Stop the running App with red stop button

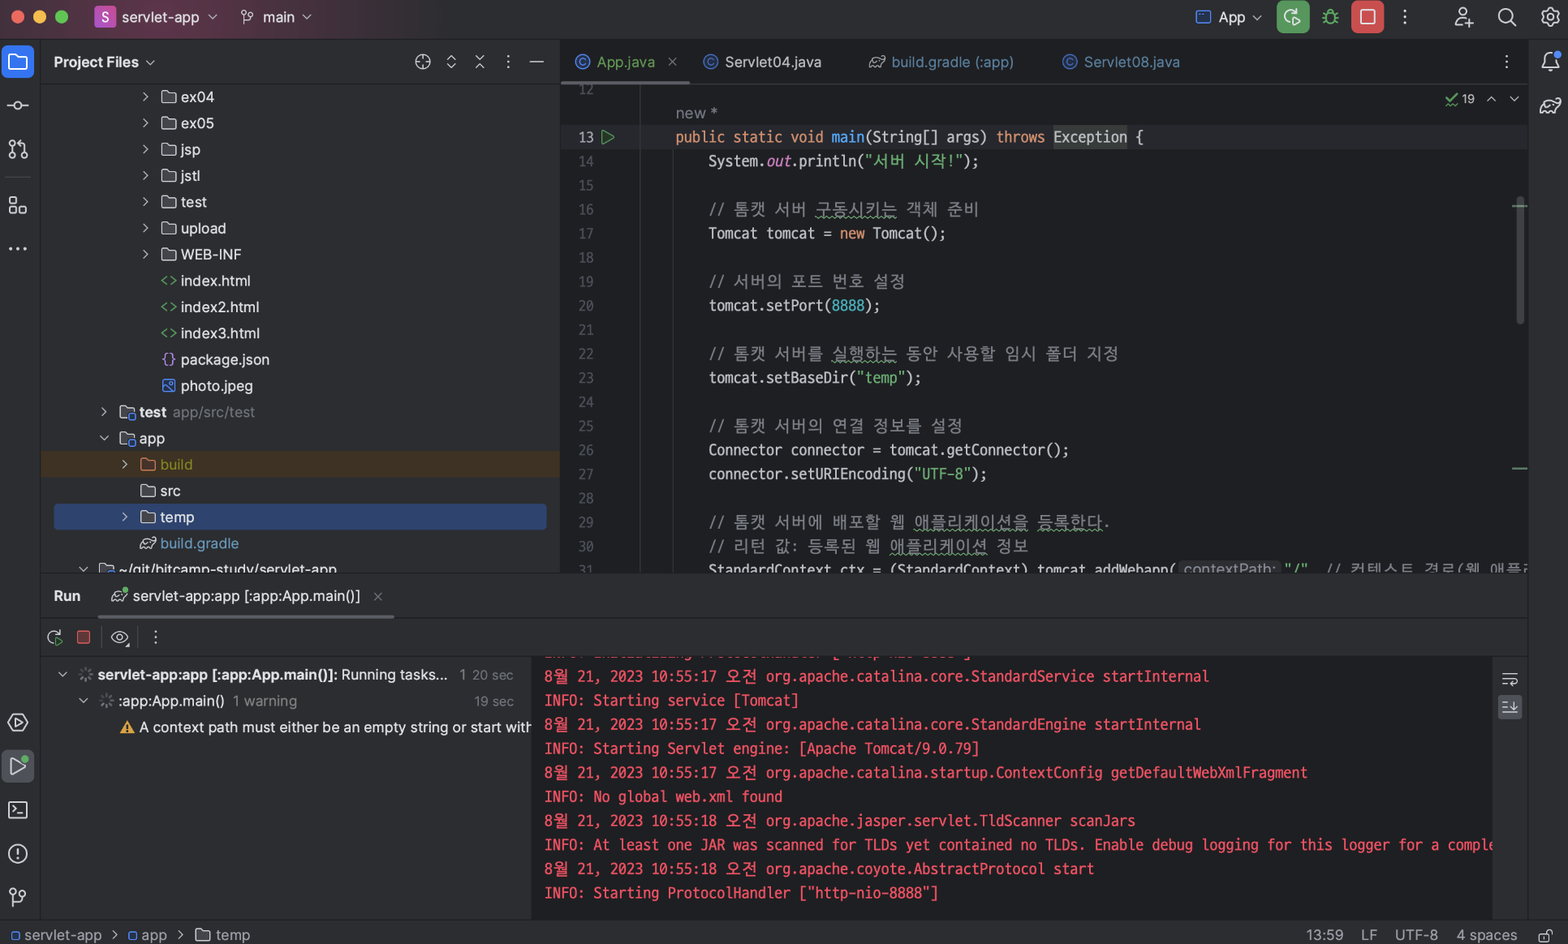click(x=1368, y=17)
